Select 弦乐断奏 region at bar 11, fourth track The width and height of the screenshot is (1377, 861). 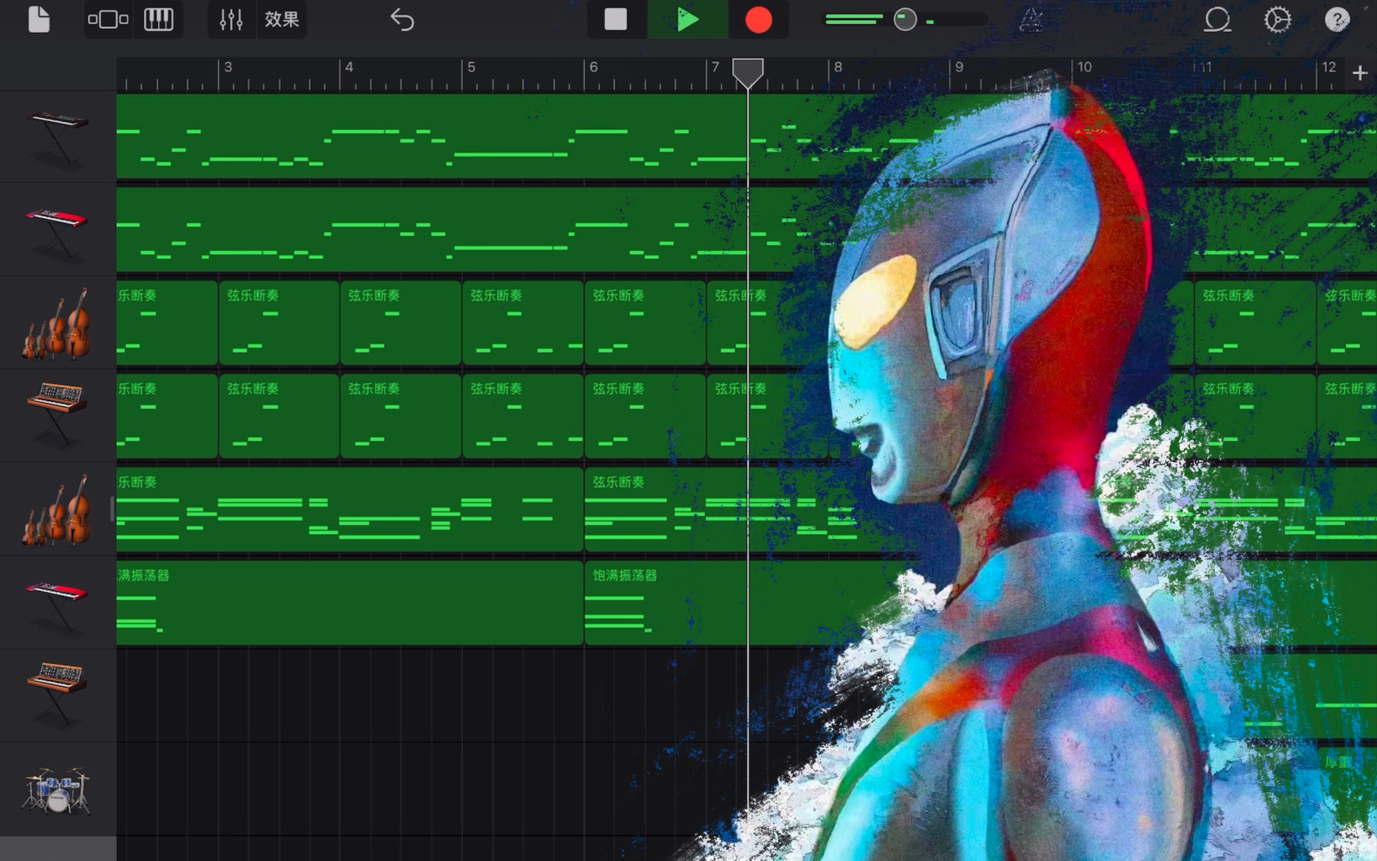point(1255,416)
